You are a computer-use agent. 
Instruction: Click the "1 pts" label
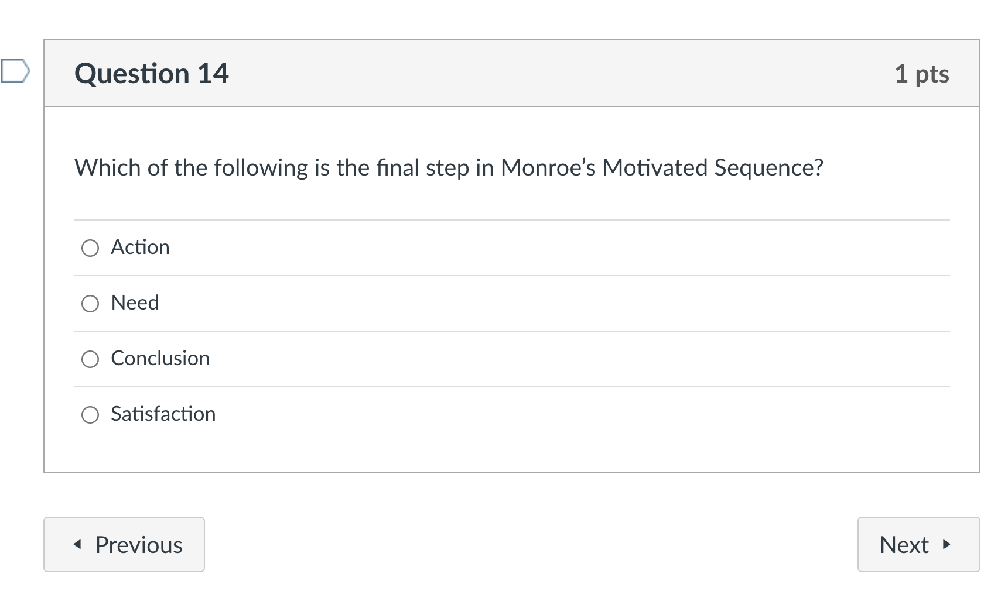(x=923, y=74)
